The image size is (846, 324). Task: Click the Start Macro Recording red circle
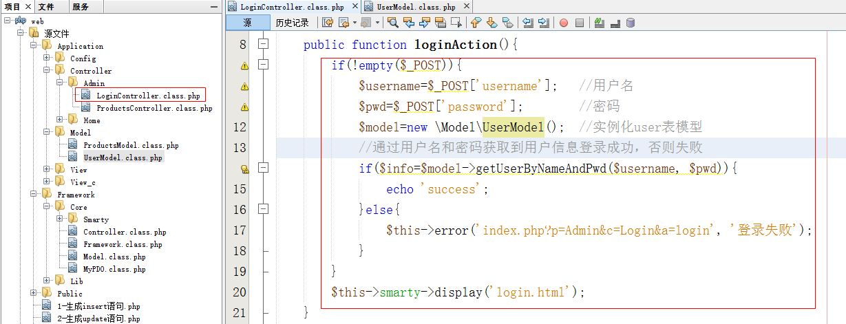[563, 23]
